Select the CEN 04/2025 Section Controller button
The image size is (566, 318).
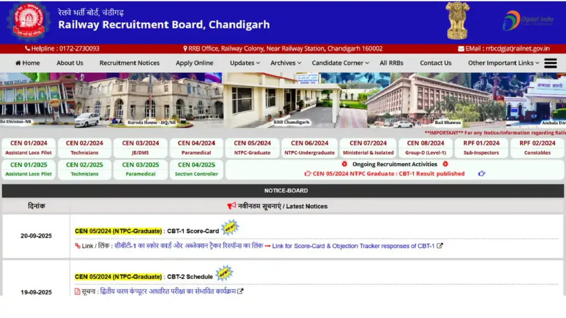tap(196, 169)
